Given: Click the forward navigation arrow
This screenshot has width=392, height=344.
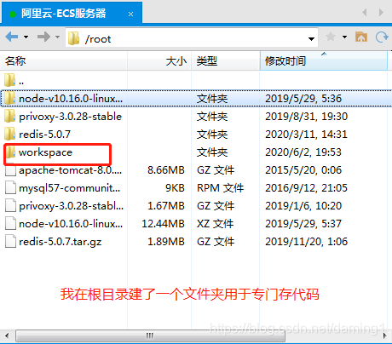Looking at the screenshot, I should tap(43, 37).
